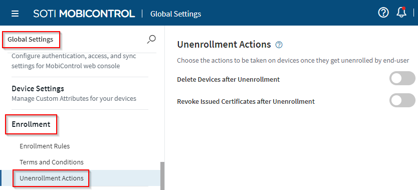
Task: Open Unenrollment Actions help tooltip icon
Action: (x=279, y=45)
